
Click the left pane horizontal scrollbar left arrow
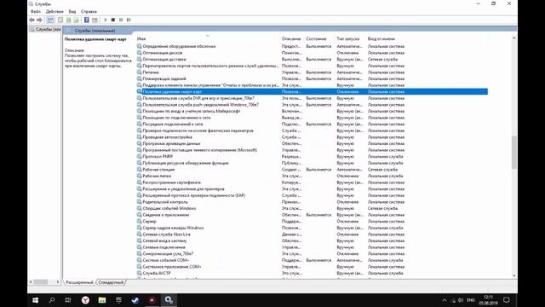[31, 281]
